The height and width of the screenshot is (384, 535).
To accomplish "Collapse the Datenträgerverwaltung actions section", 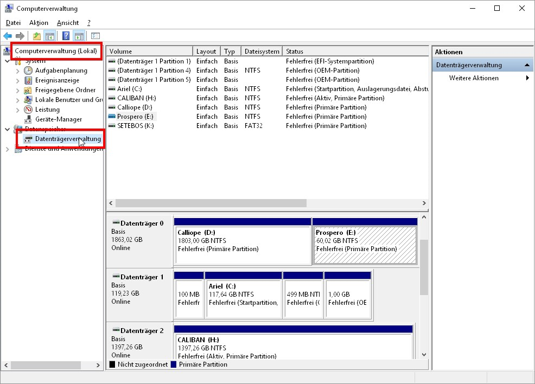I will (527, 65).
